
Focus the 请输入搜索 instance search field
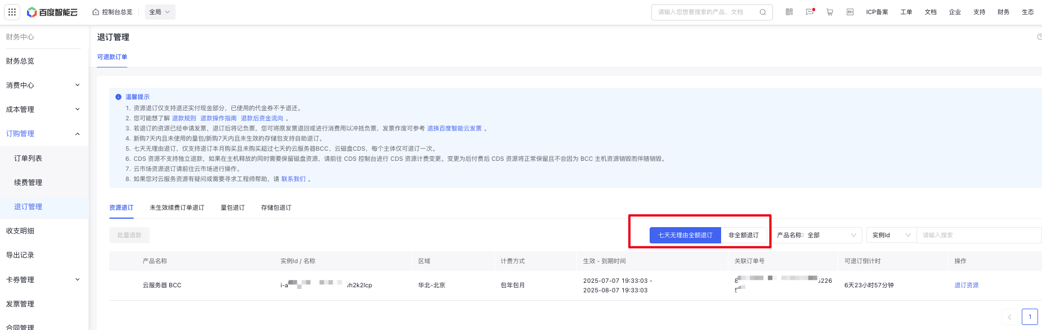tap(979, 235)
